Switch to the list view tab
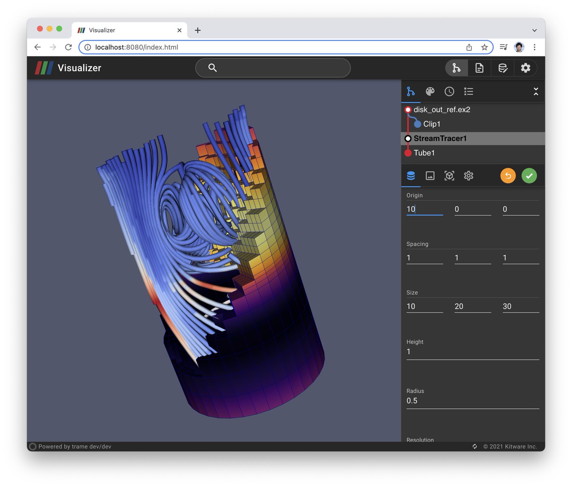Image resolution: width=572 pixels, height=487 pixels. 469,91
